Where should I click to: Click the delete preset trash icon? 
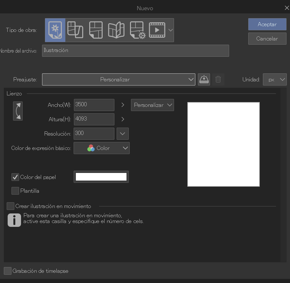[x=218, y=79]
